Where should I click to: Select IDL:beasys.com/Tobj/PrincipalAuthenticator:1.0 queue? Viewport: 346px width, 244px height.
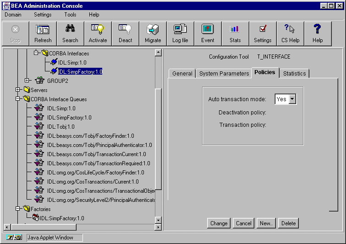99,145
